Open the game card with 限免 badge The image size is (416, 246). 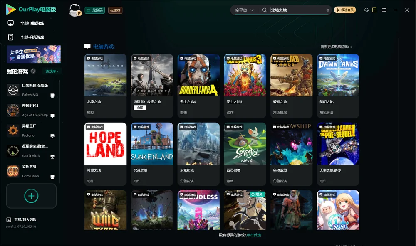click(x=245, y=210)
